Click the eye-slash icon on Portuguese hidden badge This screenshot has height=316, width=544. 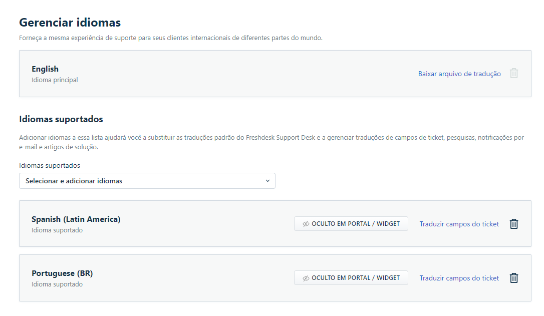pos(306,277)
